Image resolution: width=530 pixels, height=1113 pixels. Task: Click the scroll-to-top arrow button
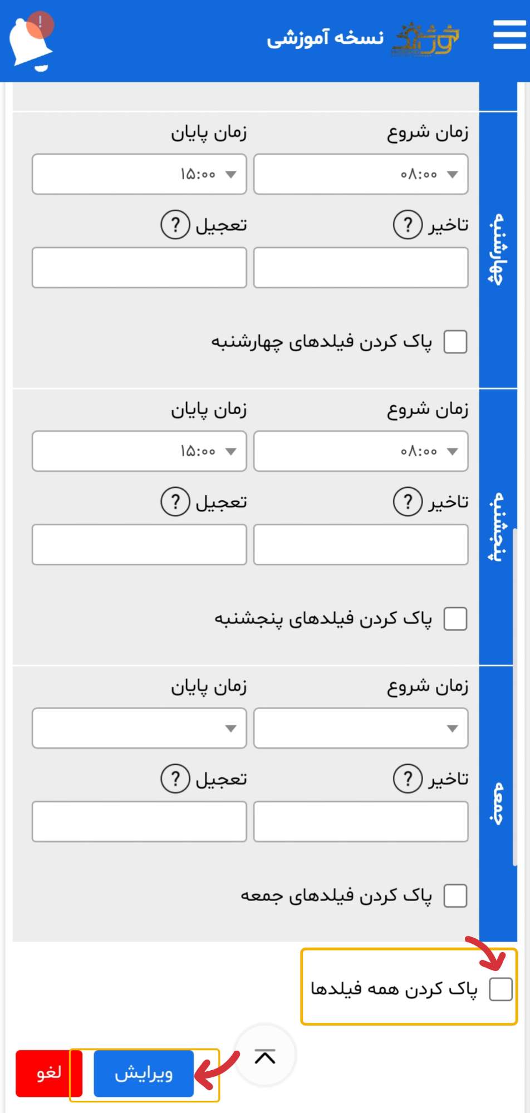(265, 1056)
